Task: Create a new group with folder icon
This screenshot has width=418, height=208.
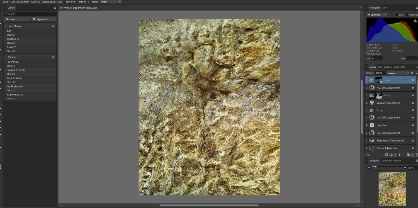Action: [x=408, y=155]
